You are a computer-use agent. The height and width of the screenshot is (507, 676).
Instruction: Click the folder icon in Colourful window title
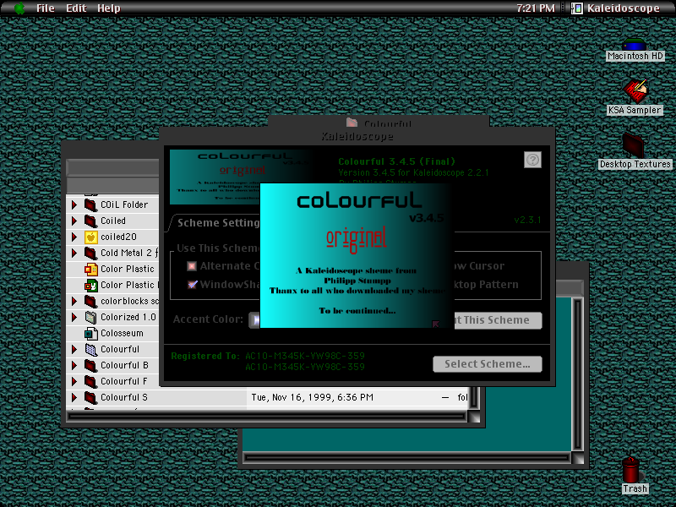(352, 123)
